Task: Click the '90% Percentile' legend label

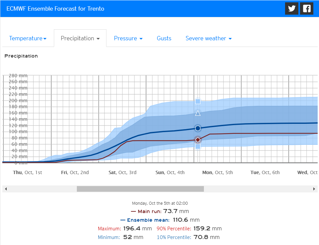Action: pyautogui.click(x=174, y=229)
